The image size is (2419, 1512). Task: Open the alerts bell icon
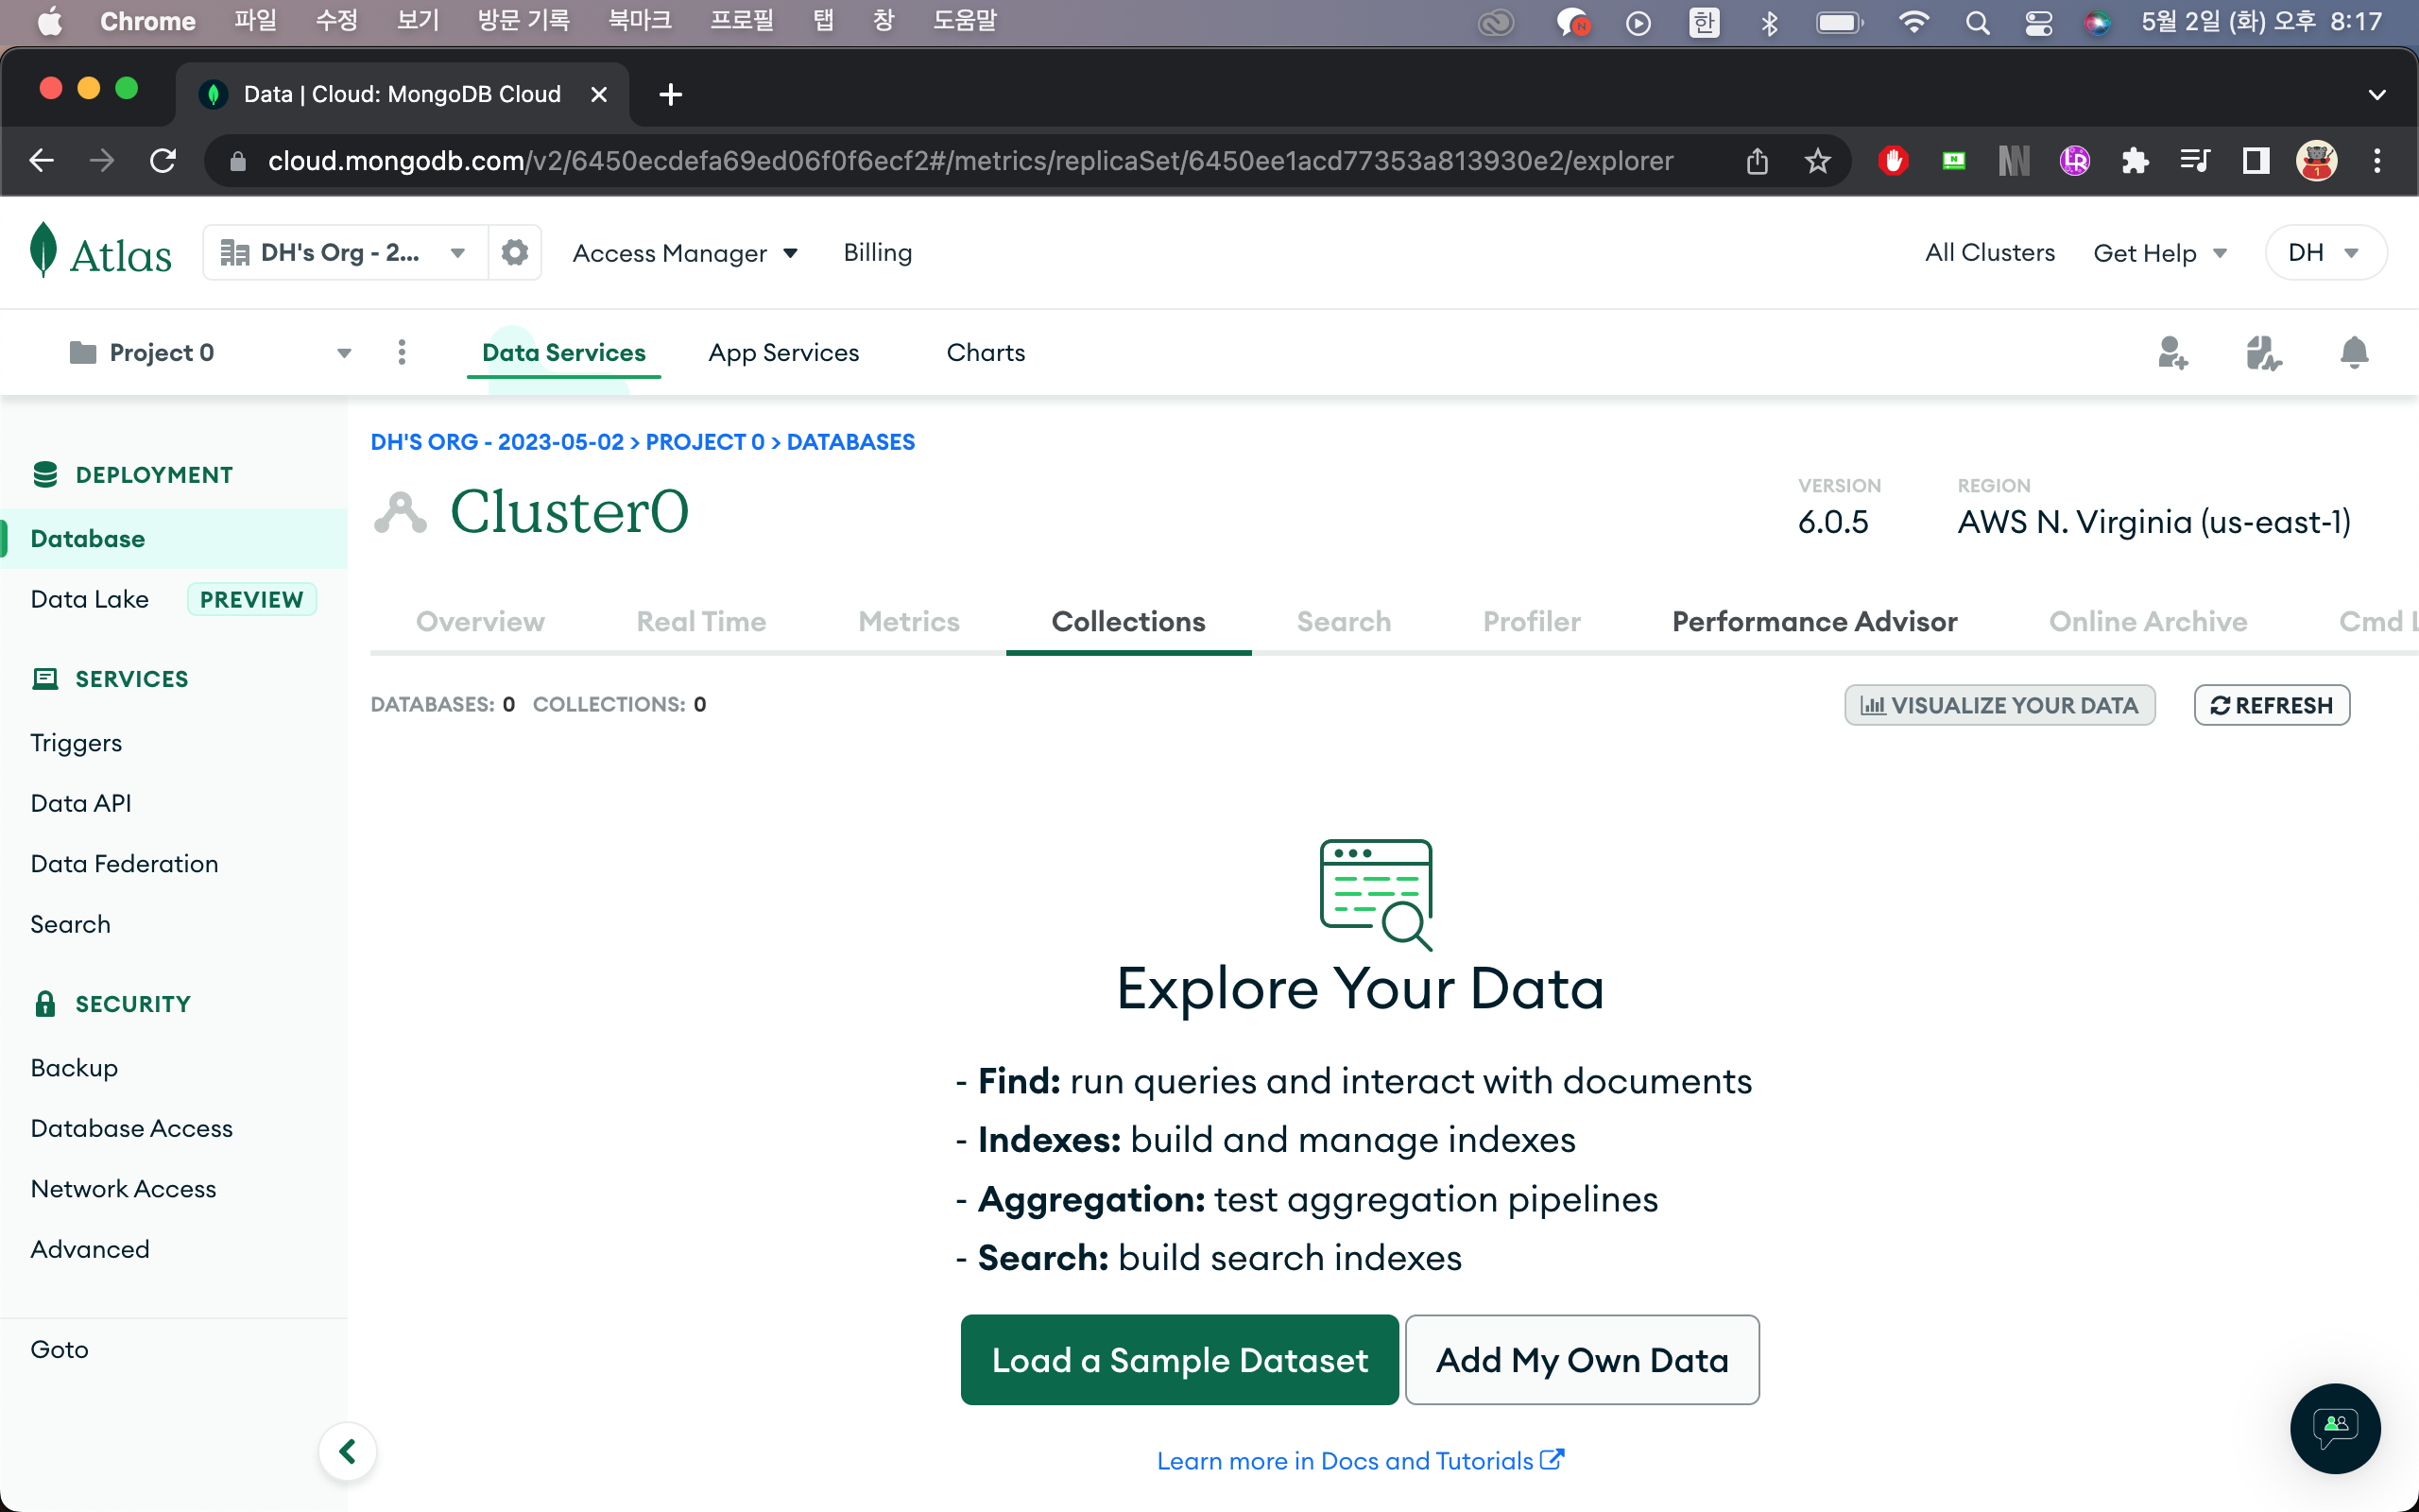2354,352
